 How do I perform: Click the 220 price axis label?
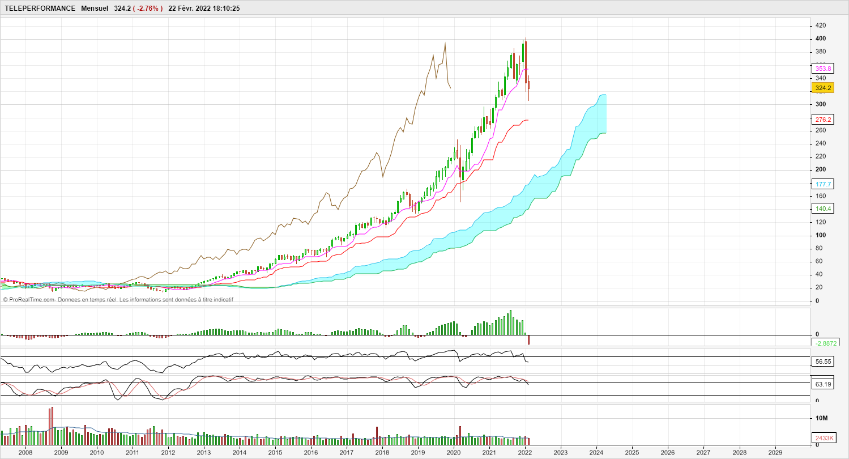[821, 156]
